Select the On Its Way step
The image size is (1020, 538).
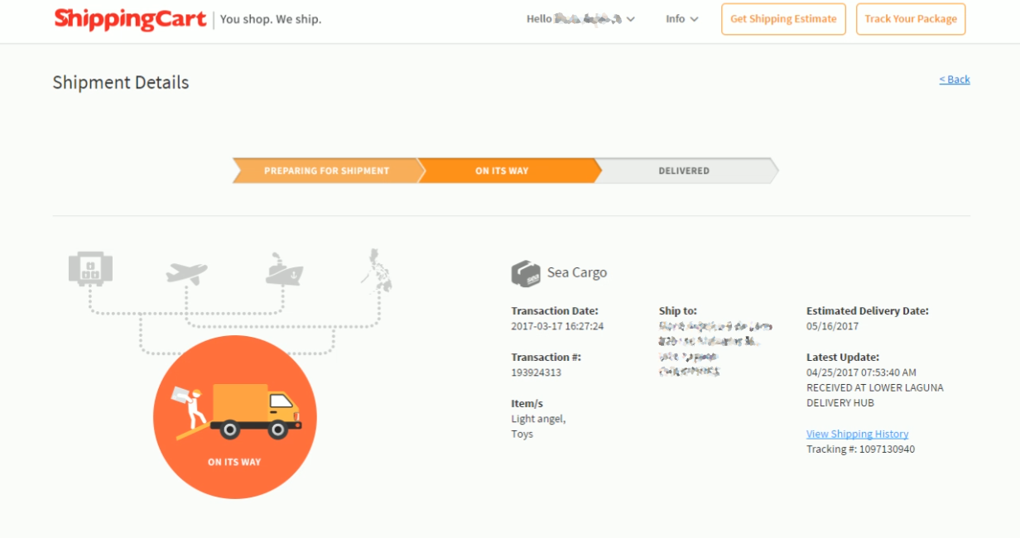[502, 171]
